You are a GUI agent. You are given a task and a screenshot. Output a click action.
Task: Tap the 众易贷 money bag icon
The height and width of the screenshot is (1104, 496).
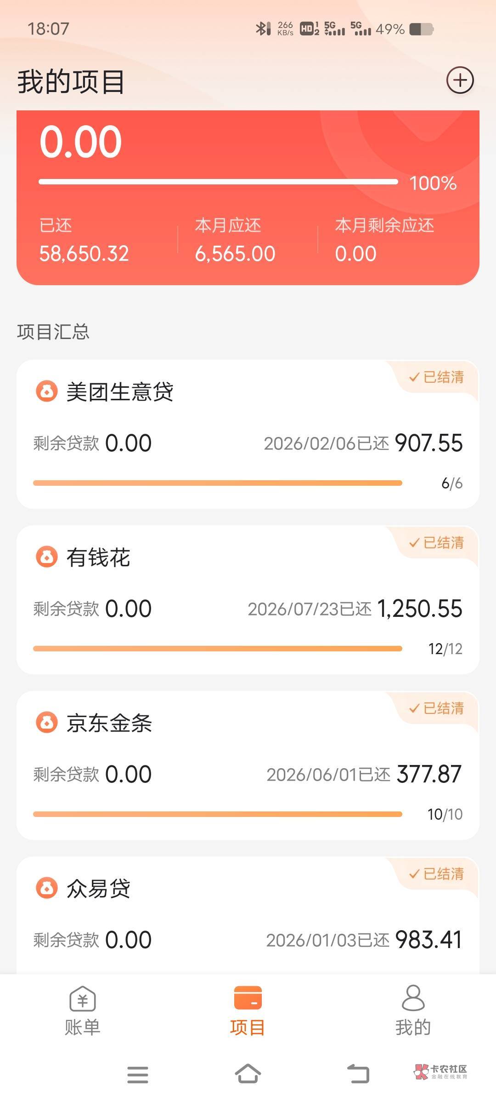pos(47,888)
